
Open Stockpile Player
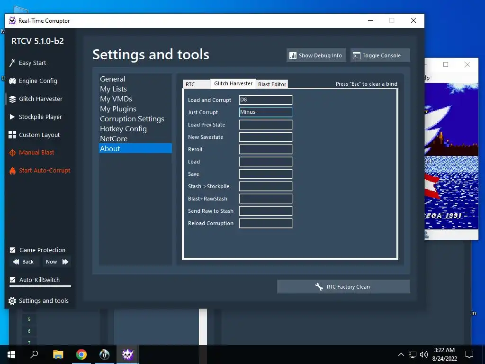(36, 117)
